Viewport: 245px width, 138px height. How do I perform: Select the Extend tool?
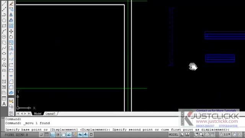coord(11,59)
